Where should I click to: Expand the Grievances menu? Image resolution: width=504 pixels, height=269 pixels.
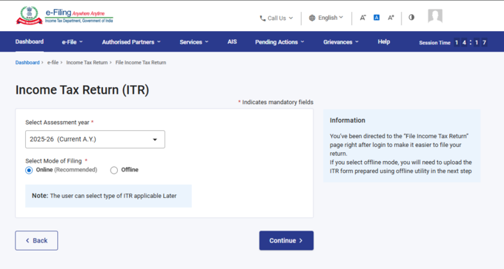click(x=341, y=42)
